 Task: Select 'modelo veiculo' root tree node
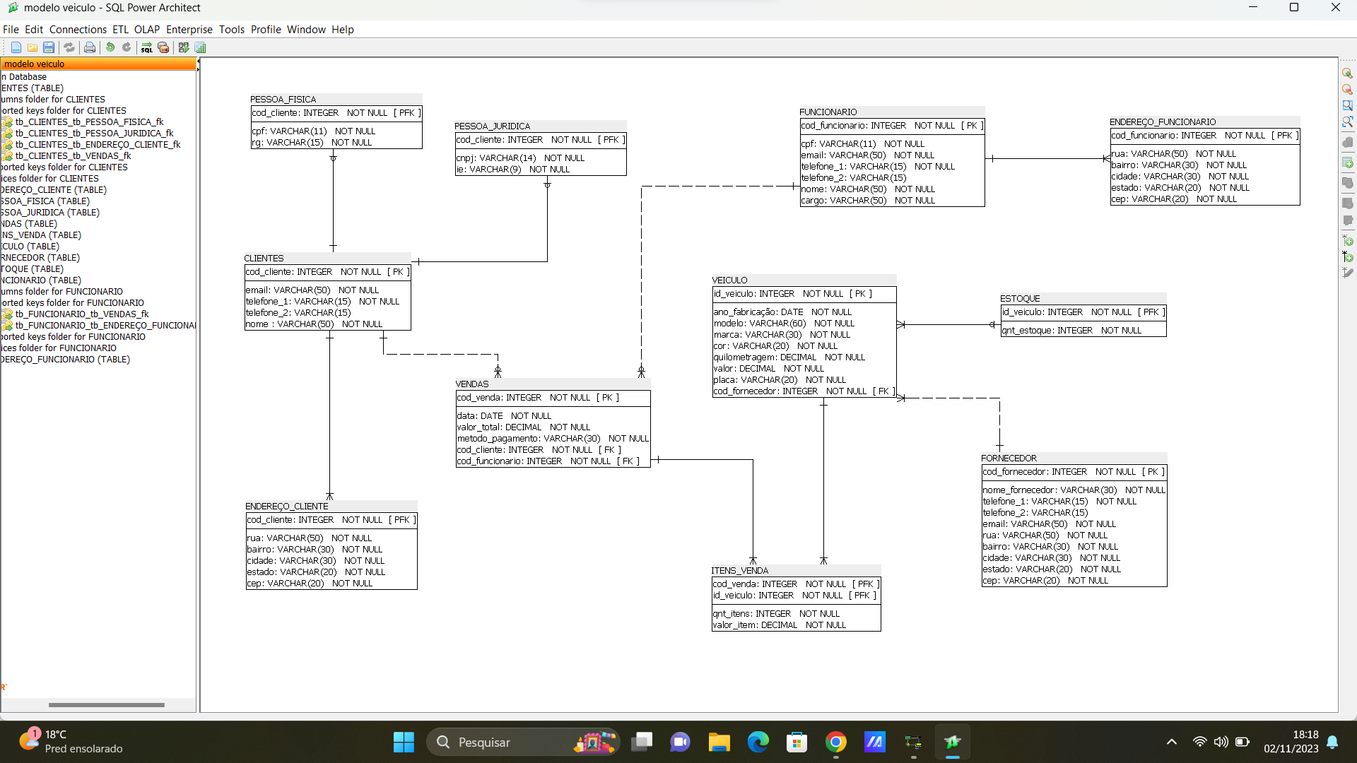pyautogui.click(x=98, y=64)
